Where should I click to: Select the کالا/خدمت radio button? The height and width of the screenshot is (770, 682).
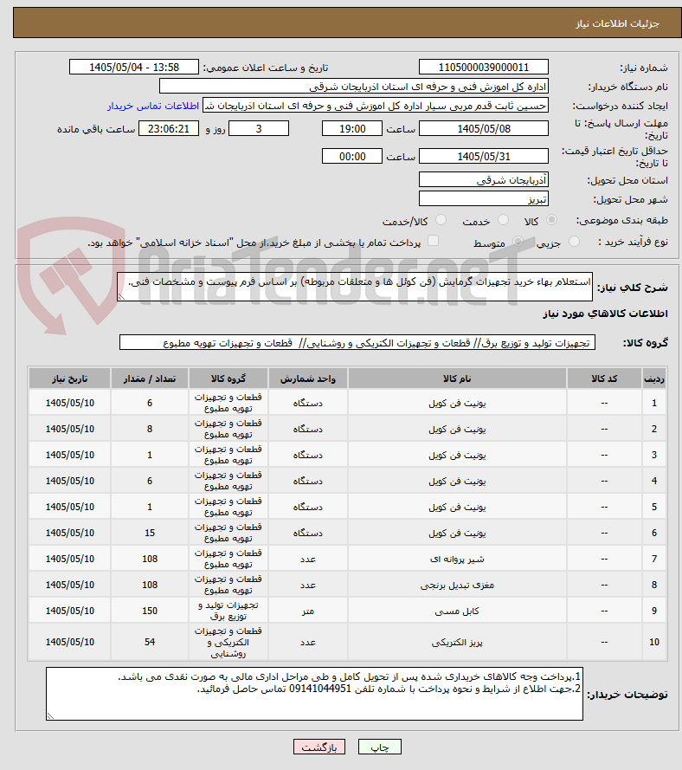441,221
